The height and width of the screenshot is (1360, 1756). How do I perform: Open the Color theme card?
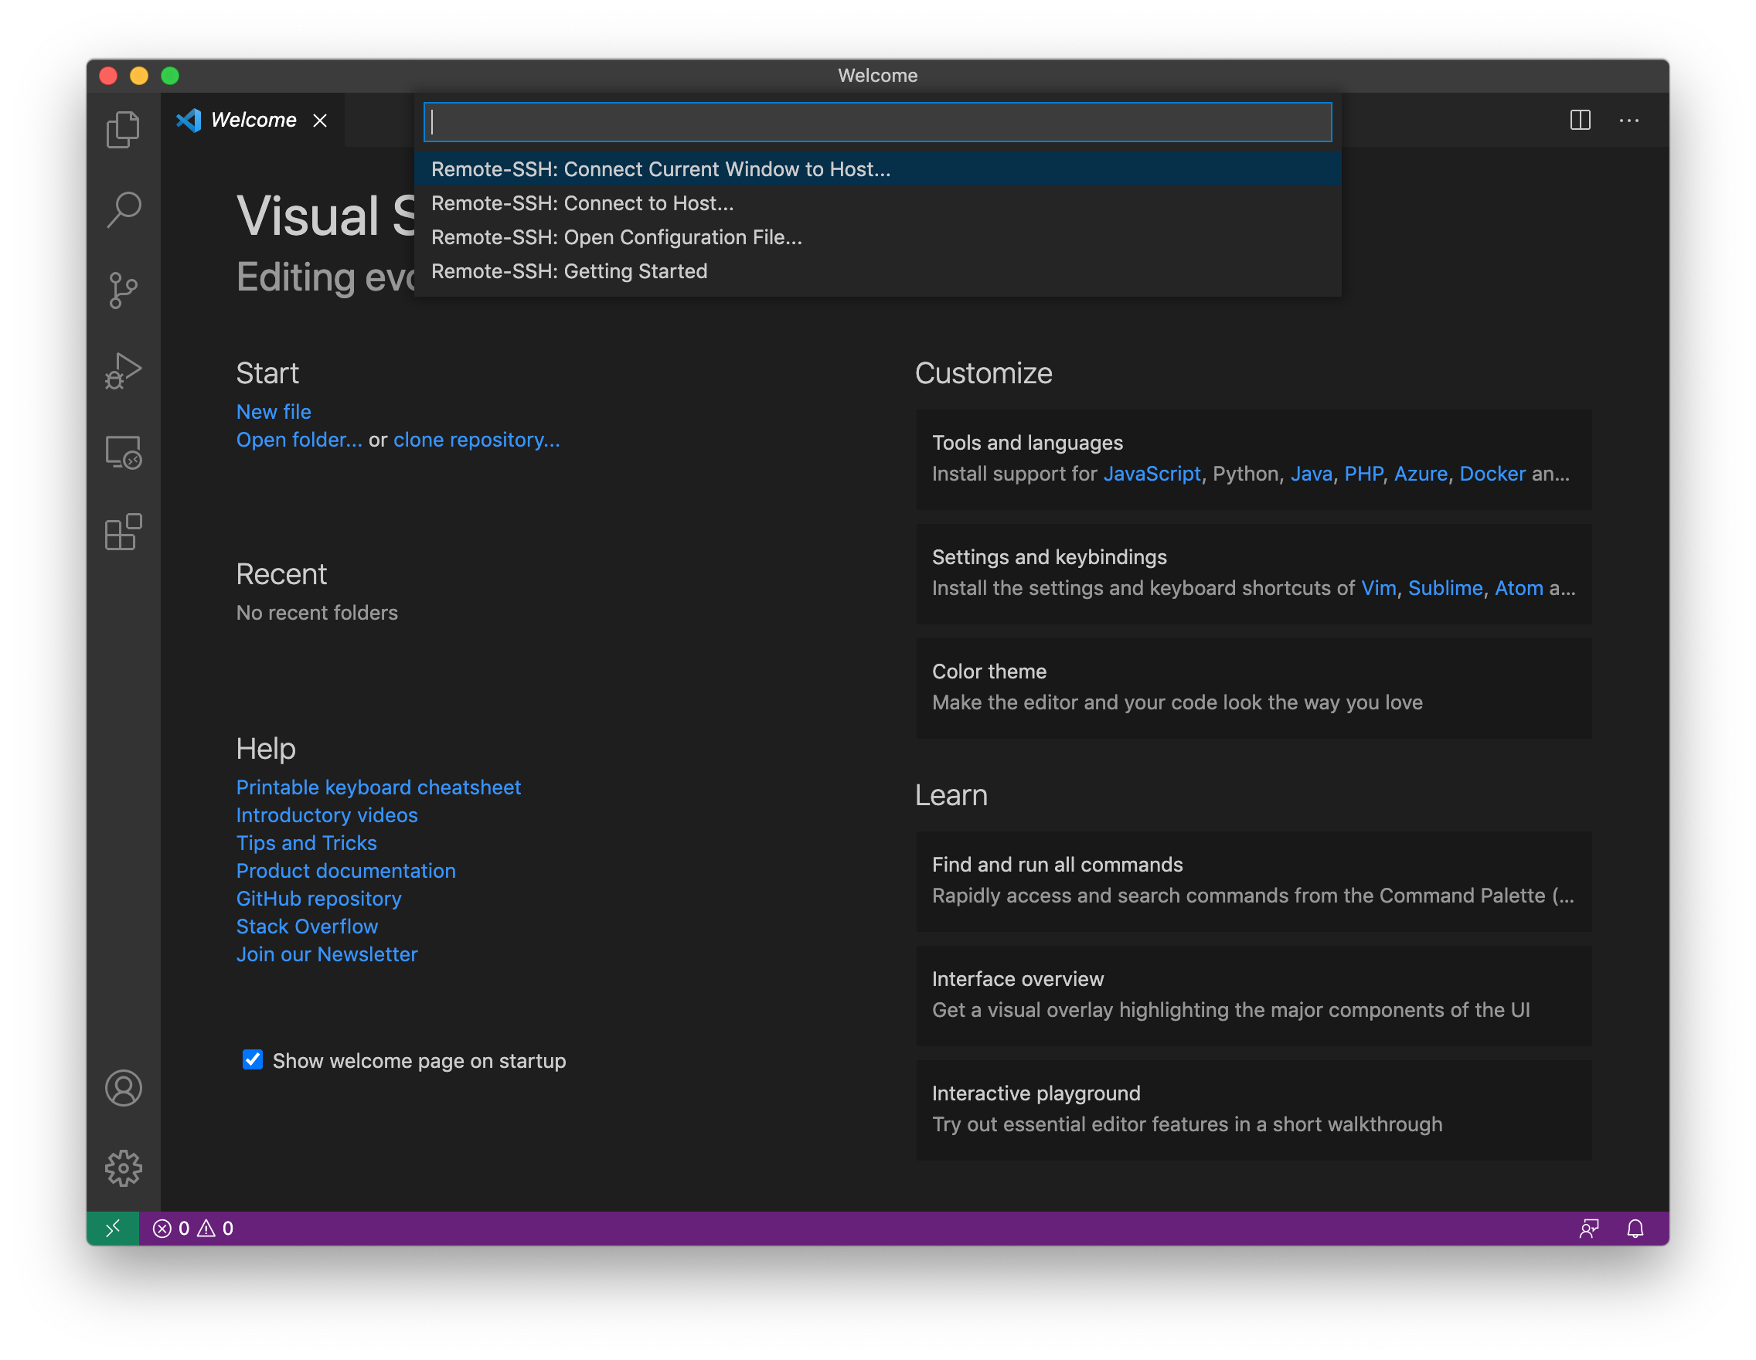[x=1254, y=687]
